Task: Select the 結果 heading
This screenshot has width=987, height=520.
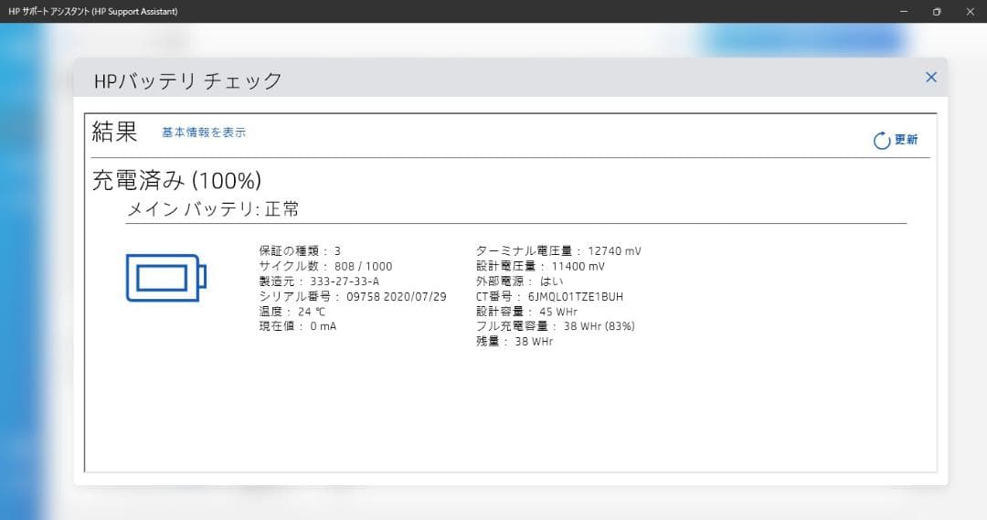Action: click(114, 132)
